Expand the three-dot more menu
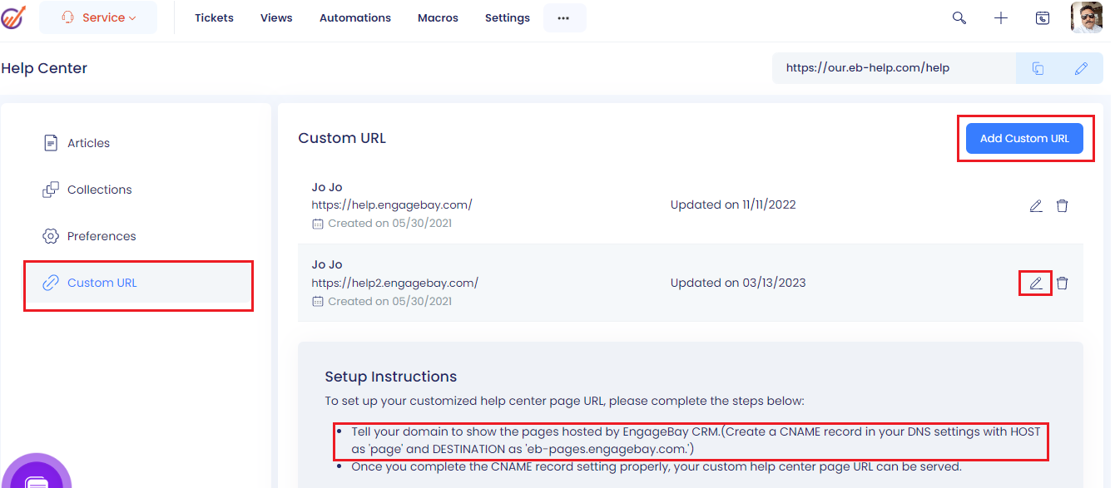The width and height of the screenshot is (1115, 488). (x=564, y=17)
